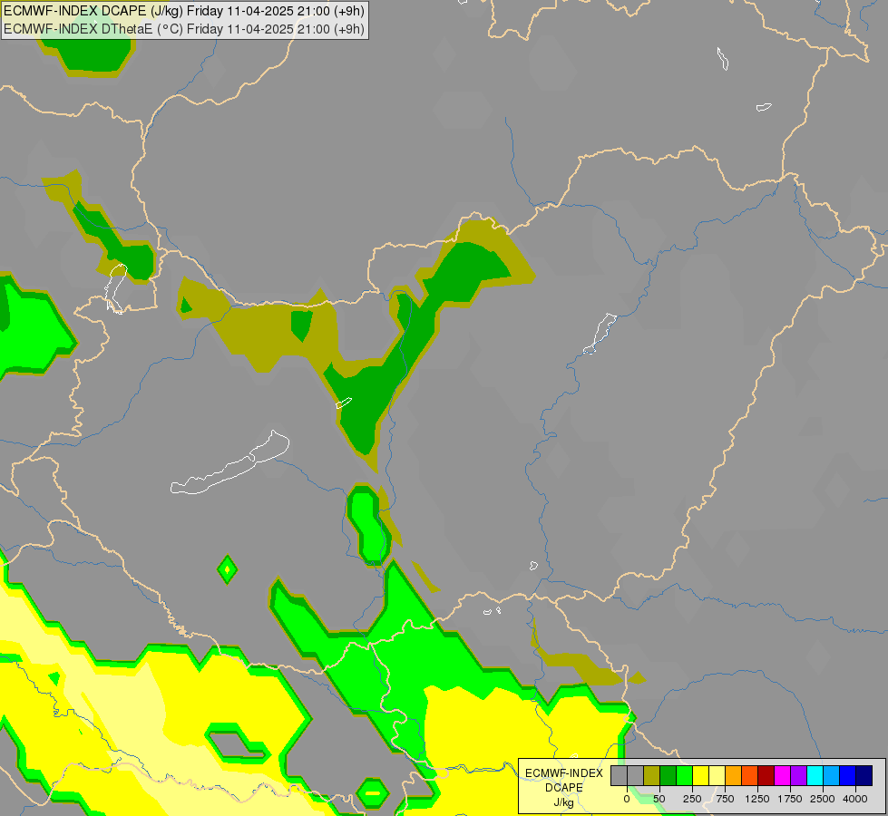This screenshot has width=888, height=816.
Task: Click the legend value 1750
Action: [790, 799]
